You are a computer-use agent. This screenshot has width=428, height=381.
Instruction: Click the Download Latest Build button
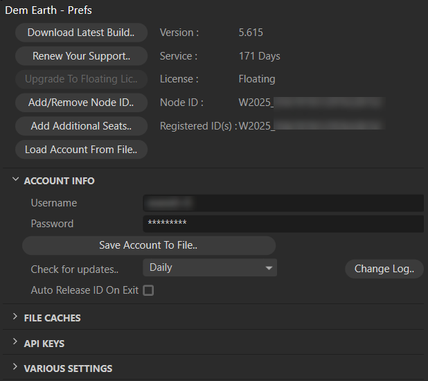tap(81, 33)
